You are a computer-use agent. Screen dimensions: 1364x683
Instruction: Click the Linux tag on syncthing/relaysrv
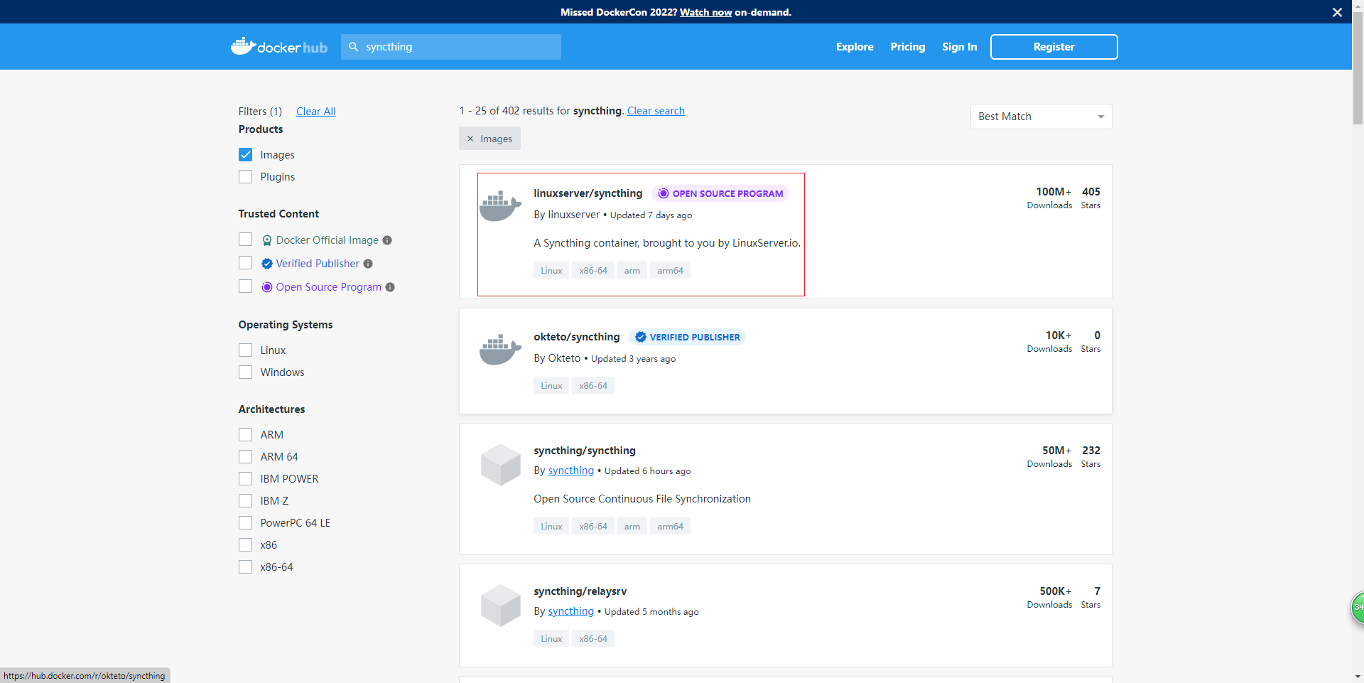[x=551, y=639]
